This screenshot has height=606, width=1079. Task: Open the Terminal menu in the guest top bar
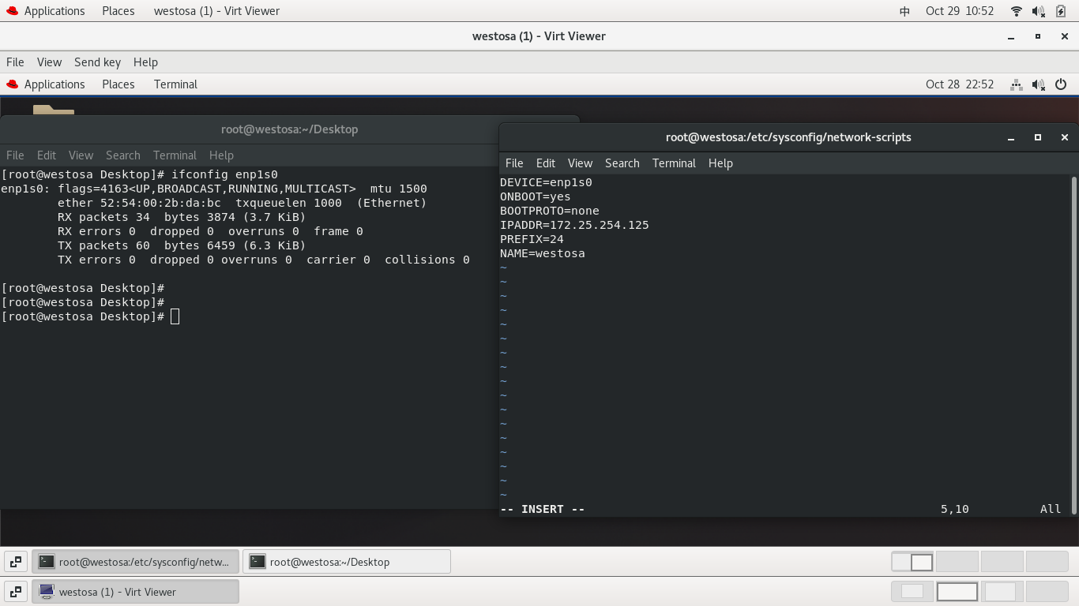(x=175, y=84)
